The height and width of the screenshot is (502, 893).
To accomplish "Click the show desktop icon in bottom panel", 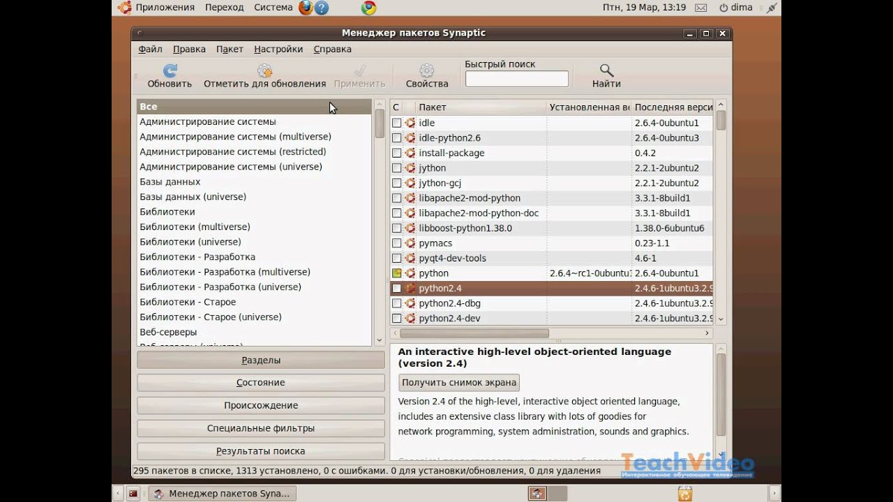I will coord(133,494).
